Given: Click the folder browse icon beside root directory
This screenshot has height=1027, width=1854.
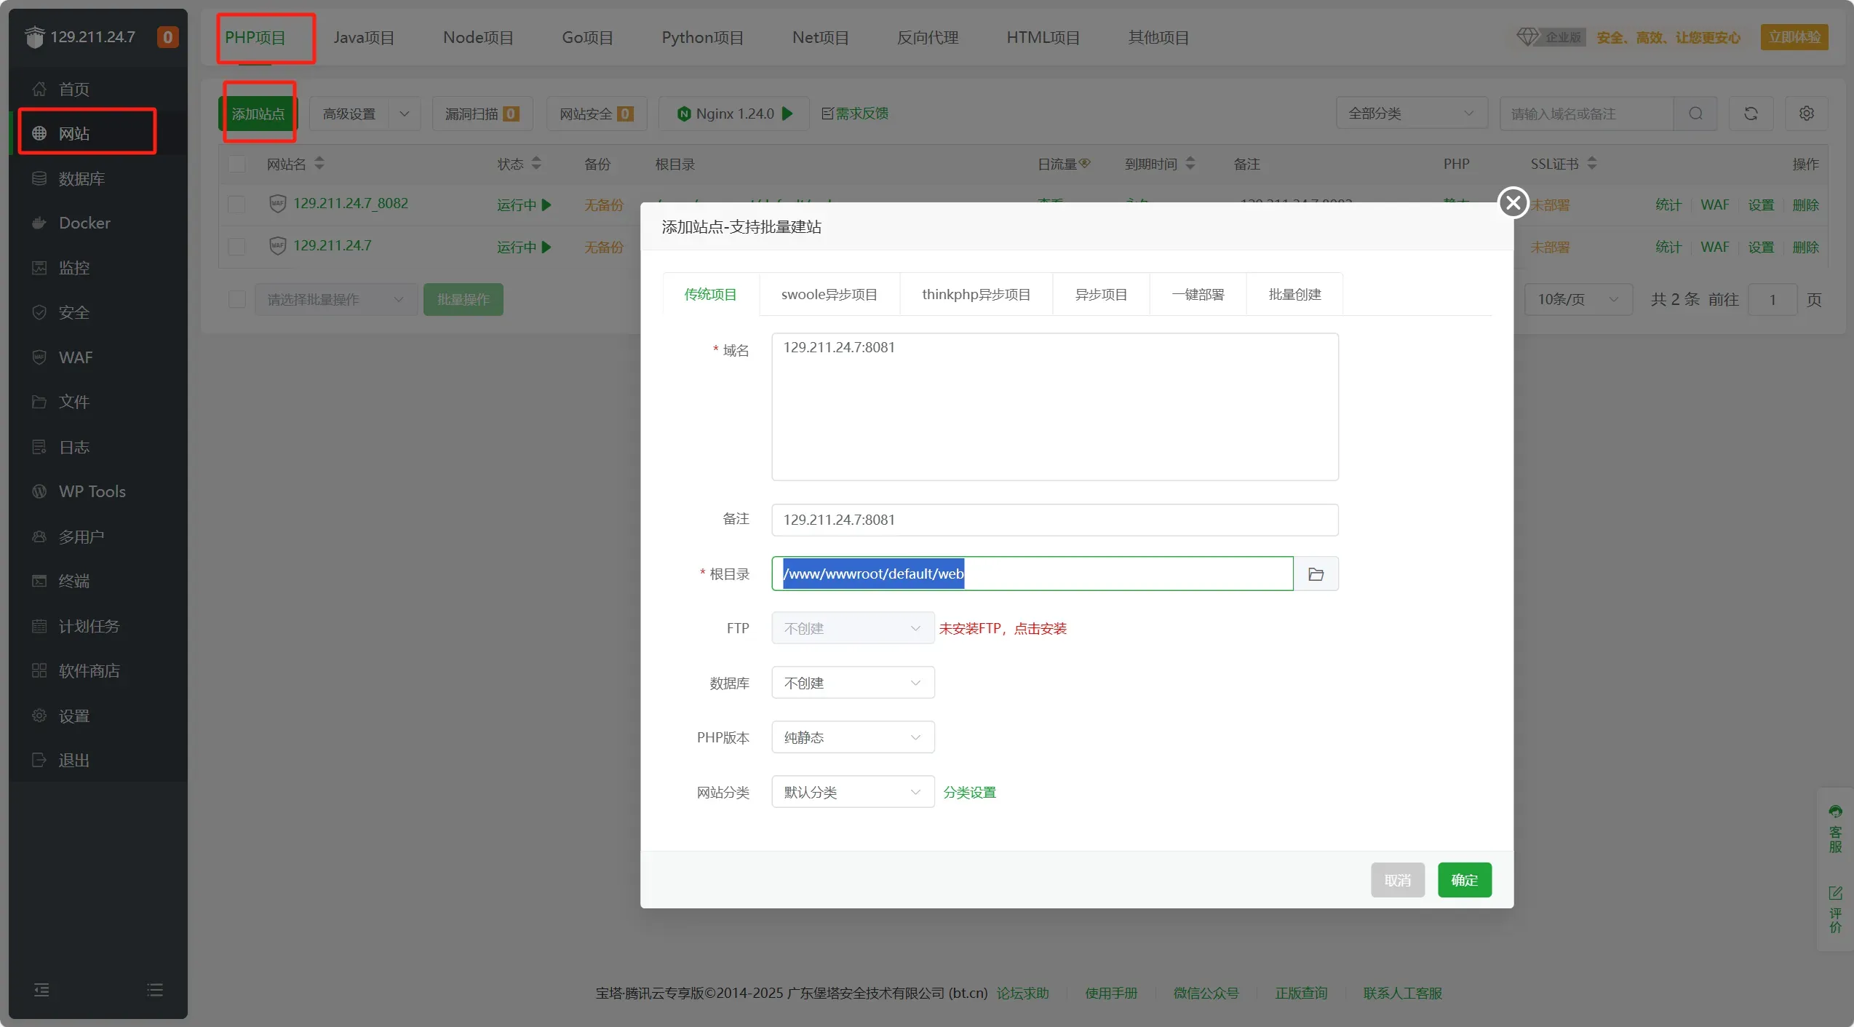Looking at the screenshot, I should click(x=1316, y=574).
